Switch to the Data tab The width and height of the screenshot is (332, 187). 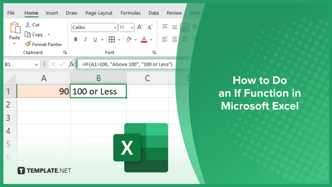tap(153, 13)
